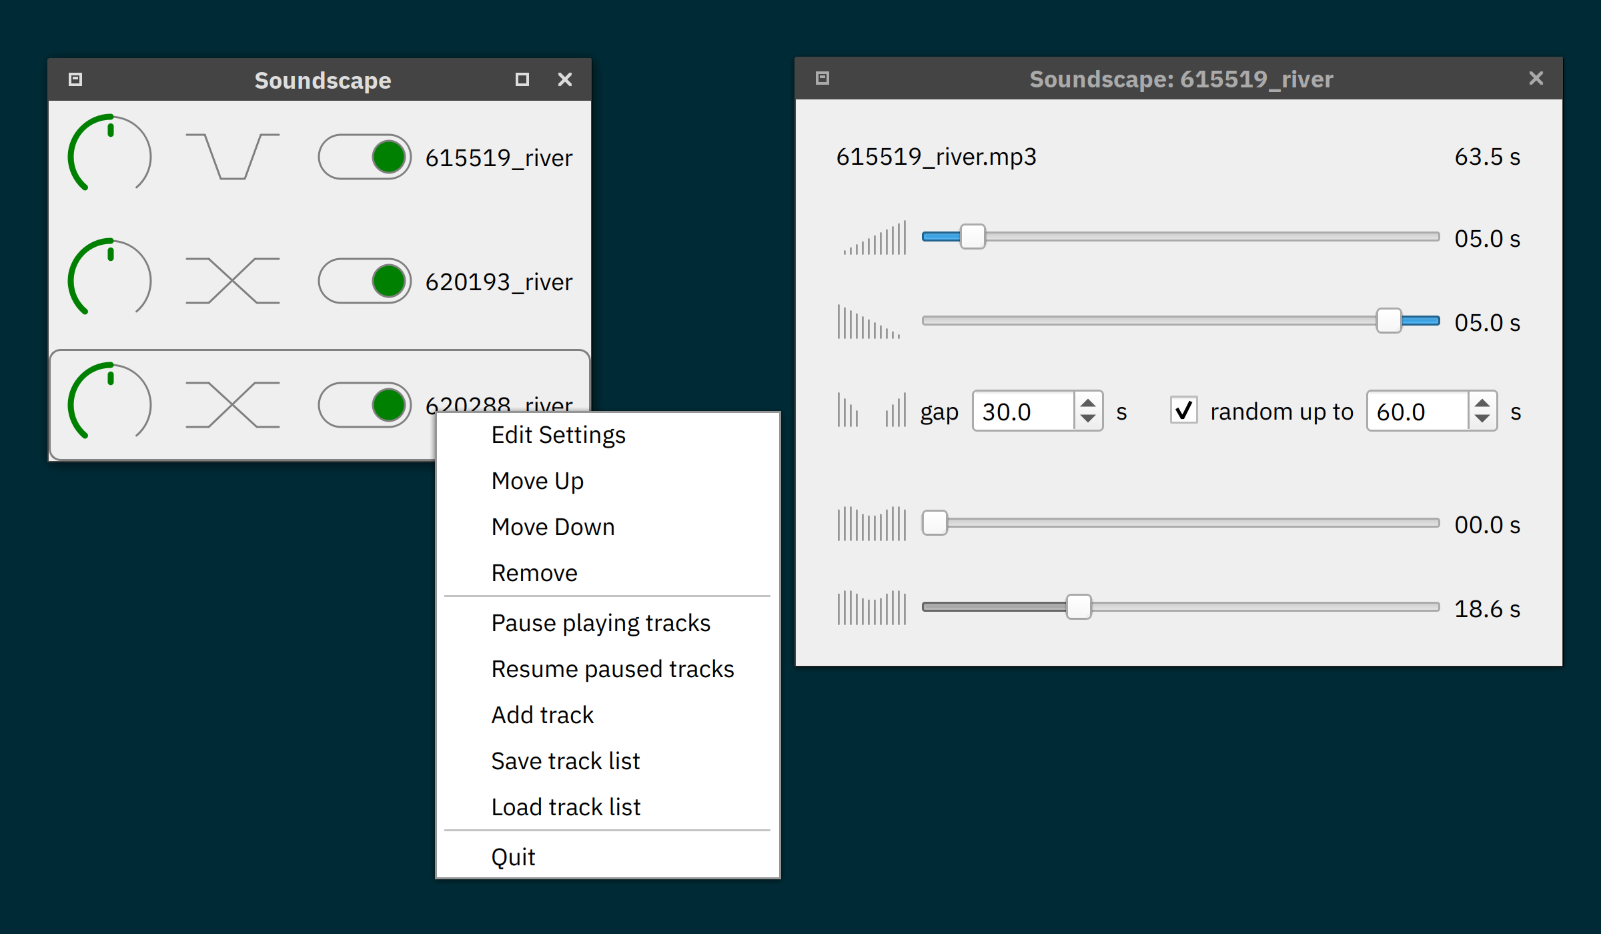Viewport: 1601px width, 934px height.
Task: Decrease gap value with down arrow
Action: coord(1087,419)
